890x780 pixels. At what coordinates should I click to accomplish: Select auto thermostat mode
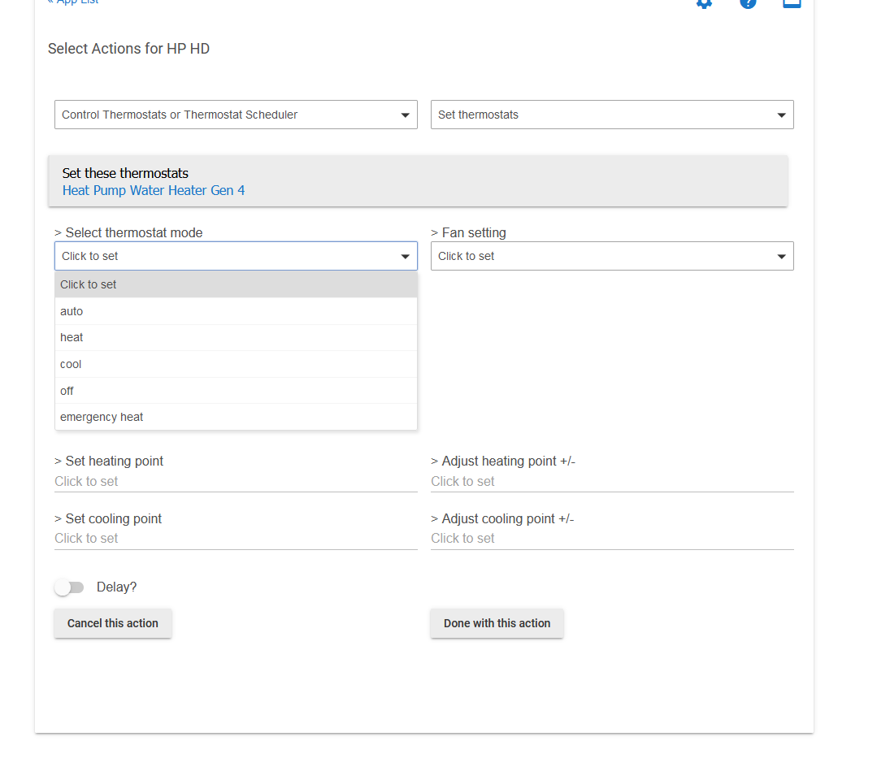236,311
